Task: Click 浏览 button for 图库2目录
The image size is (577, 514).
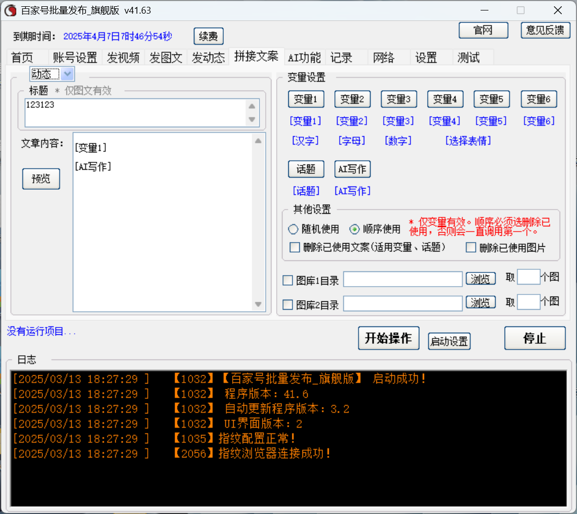Action: tap(481, 302)
